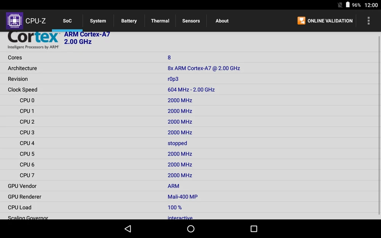Select the CPU 7 frequency value
The width and height of the screenshot is (381, 238).
pos(180,175)
